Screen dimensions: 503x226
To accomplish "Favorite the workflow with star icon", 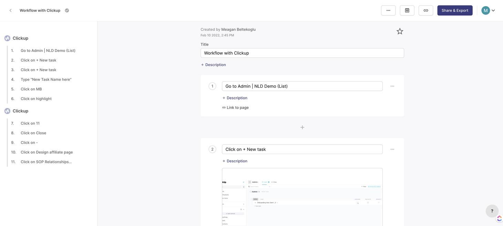I will point(400,31).
